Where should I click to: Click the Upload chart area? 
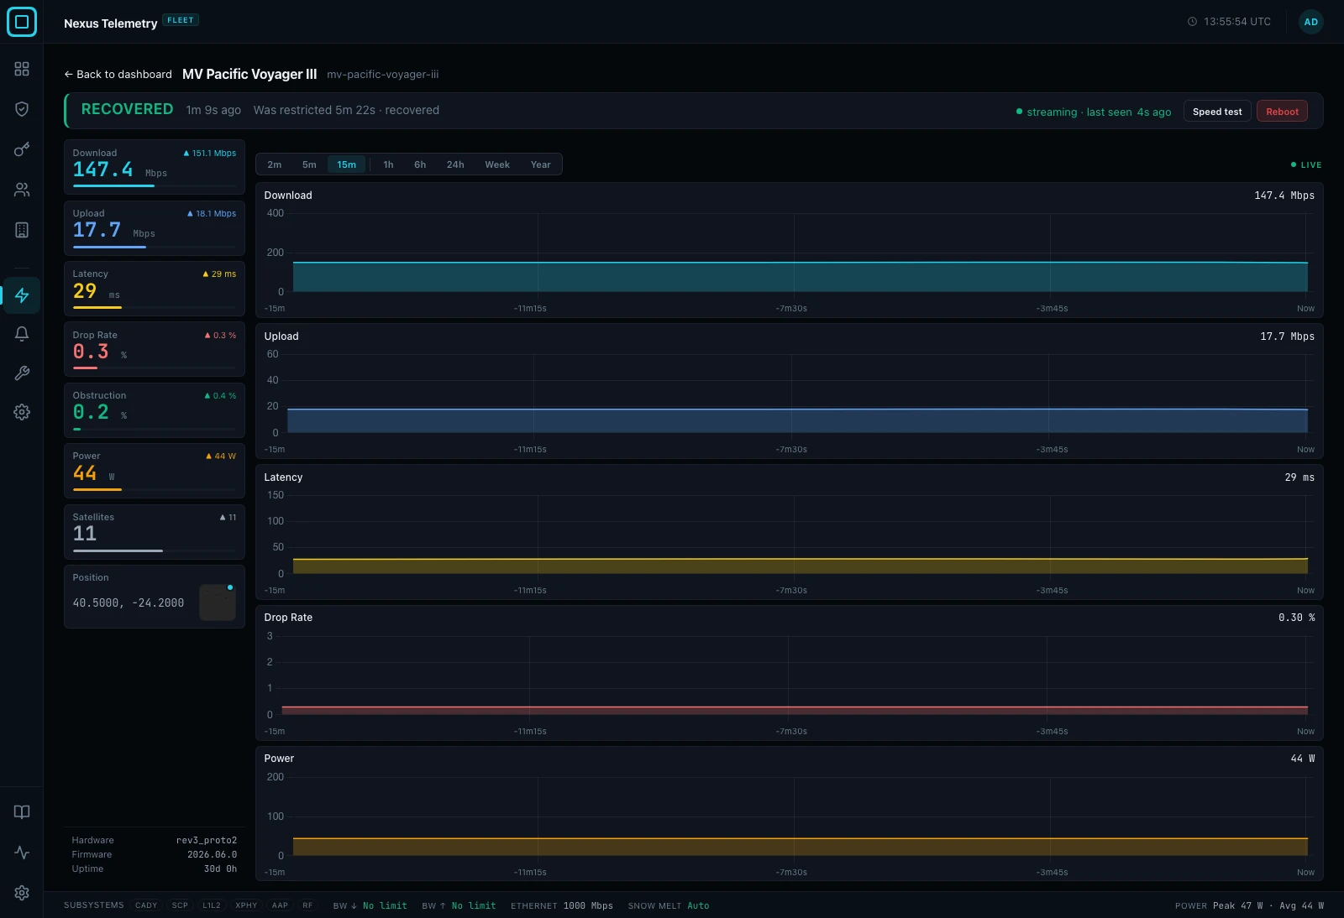click(x=789, y=391)
